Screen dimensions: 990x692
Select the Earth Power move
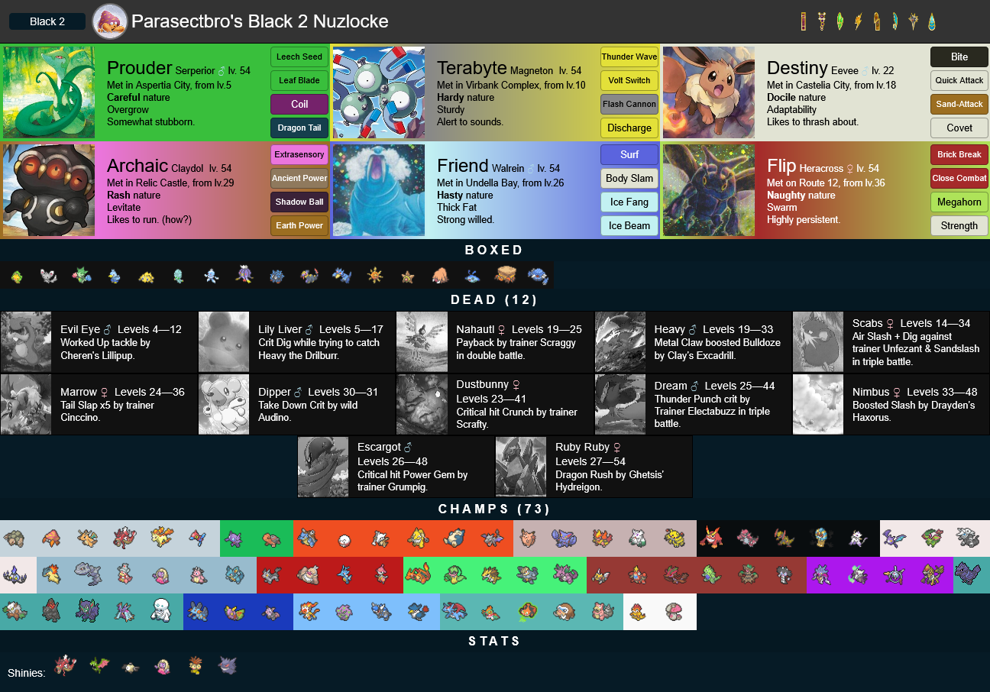point(299,225)
